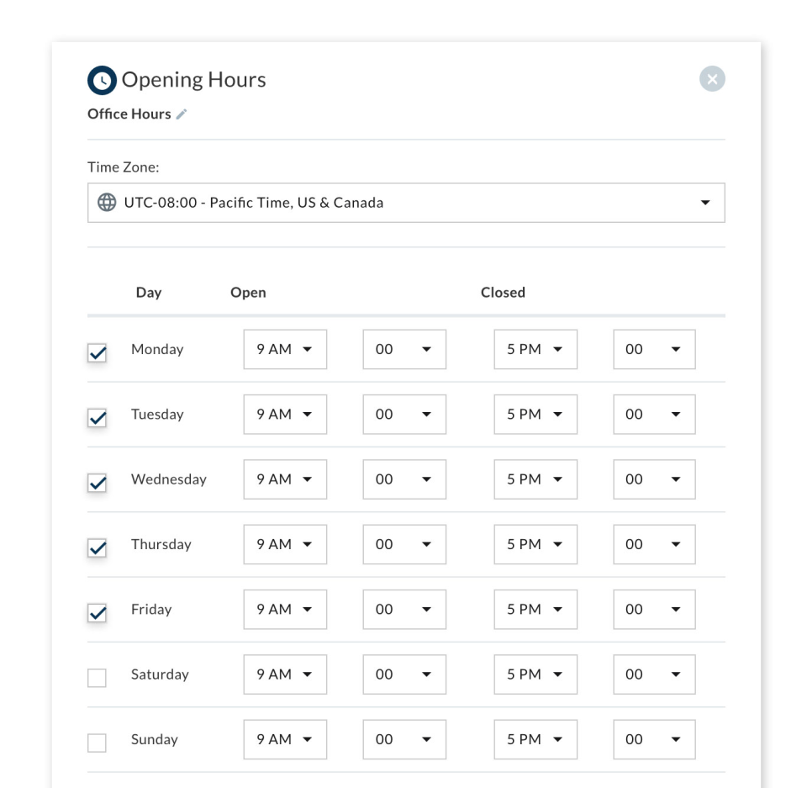Uncheck the Thursday checkbox

click(98, 548)
